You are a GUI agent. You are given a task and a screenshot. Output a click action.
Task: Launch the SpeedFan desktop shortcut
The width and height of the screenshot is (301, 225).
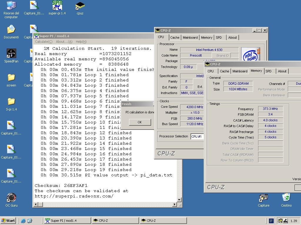point(11,56)
